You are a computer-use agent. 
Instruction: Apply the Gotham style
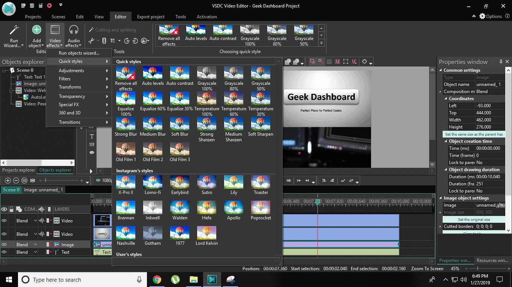coord(153,236)
